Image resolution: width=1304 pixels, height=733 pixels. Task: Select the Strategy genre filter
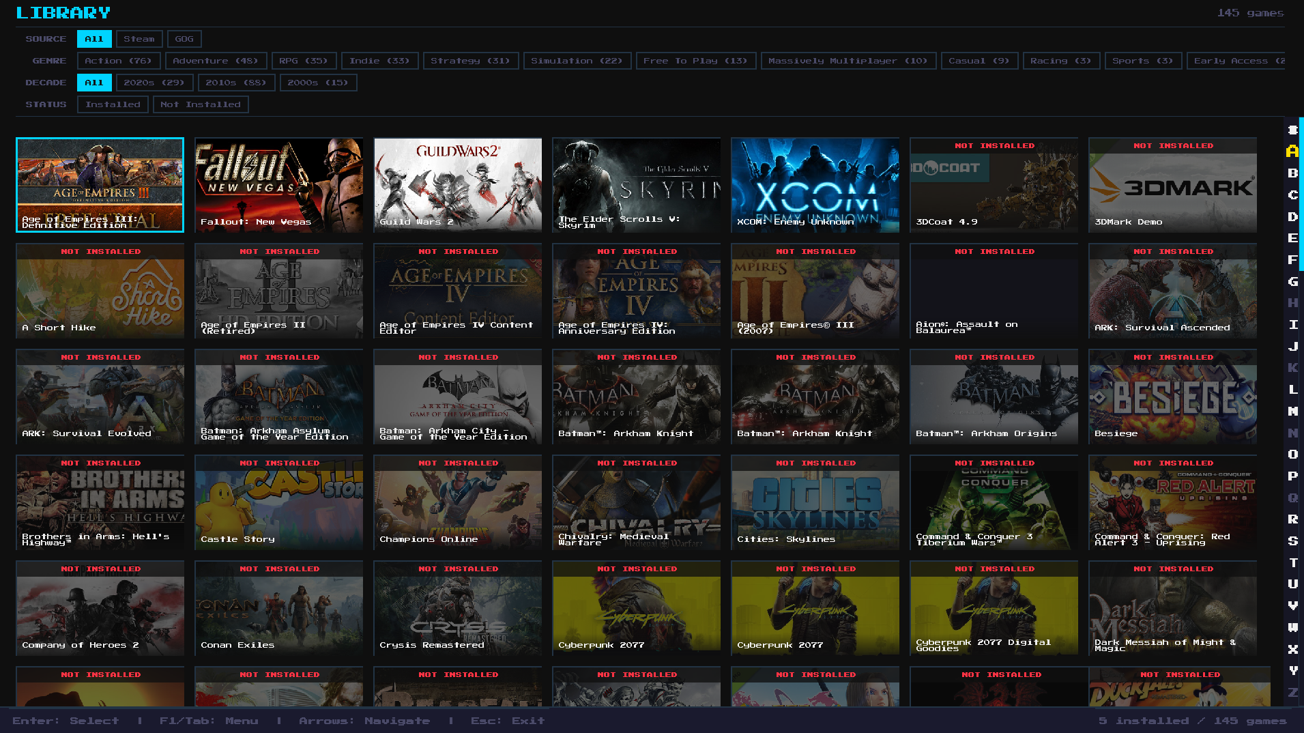point(470,61)
